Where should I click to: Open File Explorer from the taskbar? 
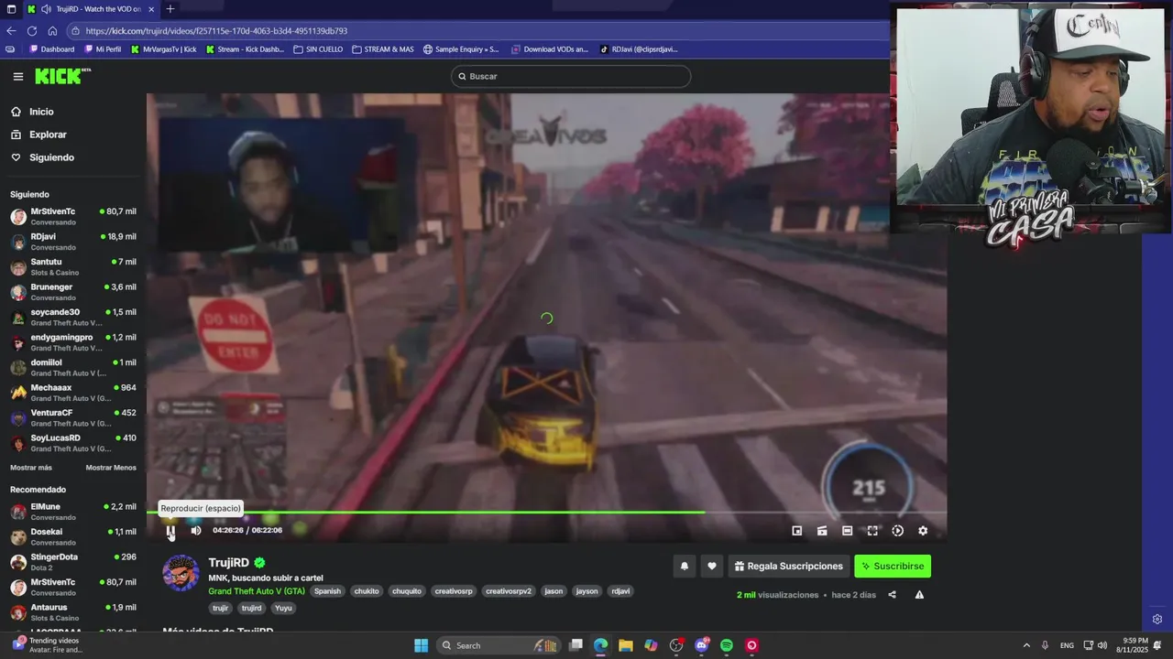(x=625, y=645)
